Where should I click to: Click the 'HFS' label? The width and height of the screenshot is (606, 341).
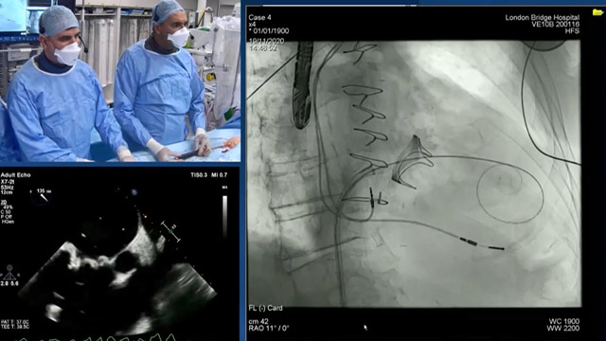[572, 31]
